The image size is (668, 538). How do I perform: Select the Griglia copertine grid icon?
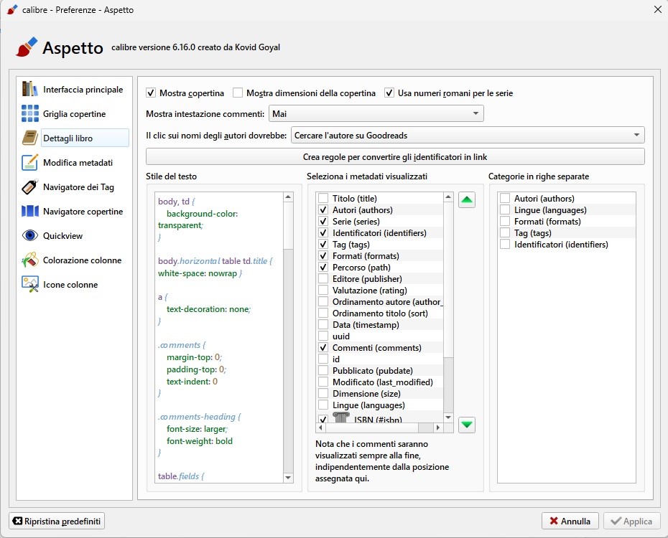coord(30,114)
